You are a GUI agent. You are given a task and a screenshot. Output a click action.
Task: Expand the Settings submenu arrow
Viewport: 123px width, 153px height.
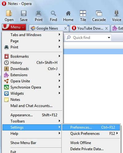tap(59, 127)
